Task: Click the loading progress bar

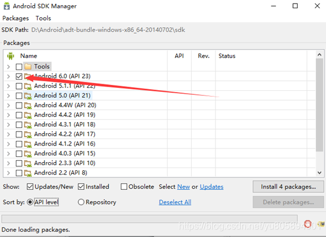Action: [x=149, y=219]
